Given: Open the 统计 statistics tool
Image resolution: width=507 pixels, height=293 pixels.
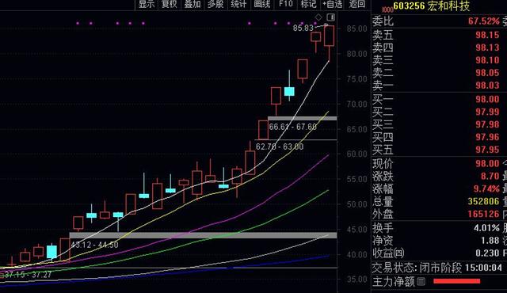Looking at the screenshot, I should (238, 4).
